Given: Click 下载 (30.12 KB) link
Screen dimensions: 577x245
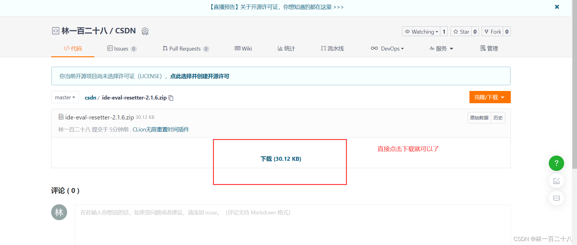Looking at the screenshot, I should coord(281,159).
